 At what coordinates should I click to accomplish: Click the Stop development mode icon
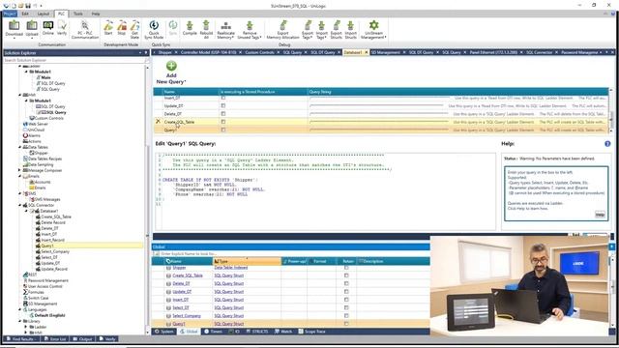tap(122, 28)
